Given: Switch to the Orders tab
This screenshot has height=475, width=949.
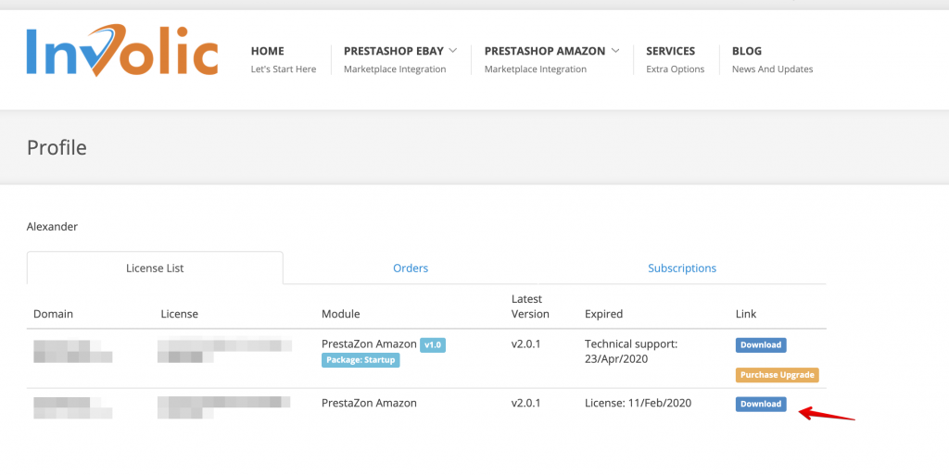Looking at the screenshot, I should [x=411, y=268].
